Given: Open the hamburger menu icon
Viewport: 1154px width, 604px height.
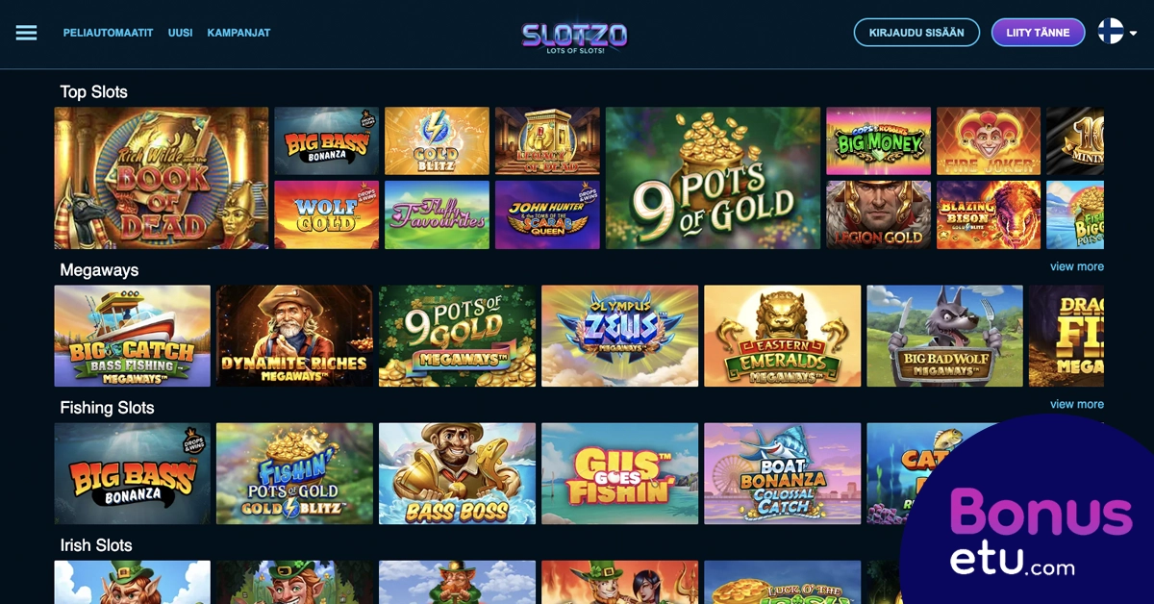Looking at the screenshot, I should click(x=27, y=33).
